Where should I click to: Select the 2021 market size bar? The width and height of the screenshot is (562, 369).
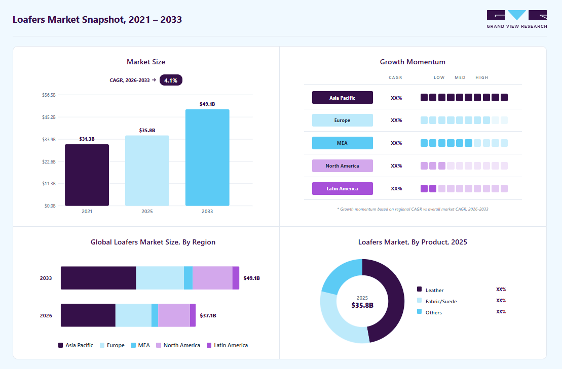[x=87, y=175]
